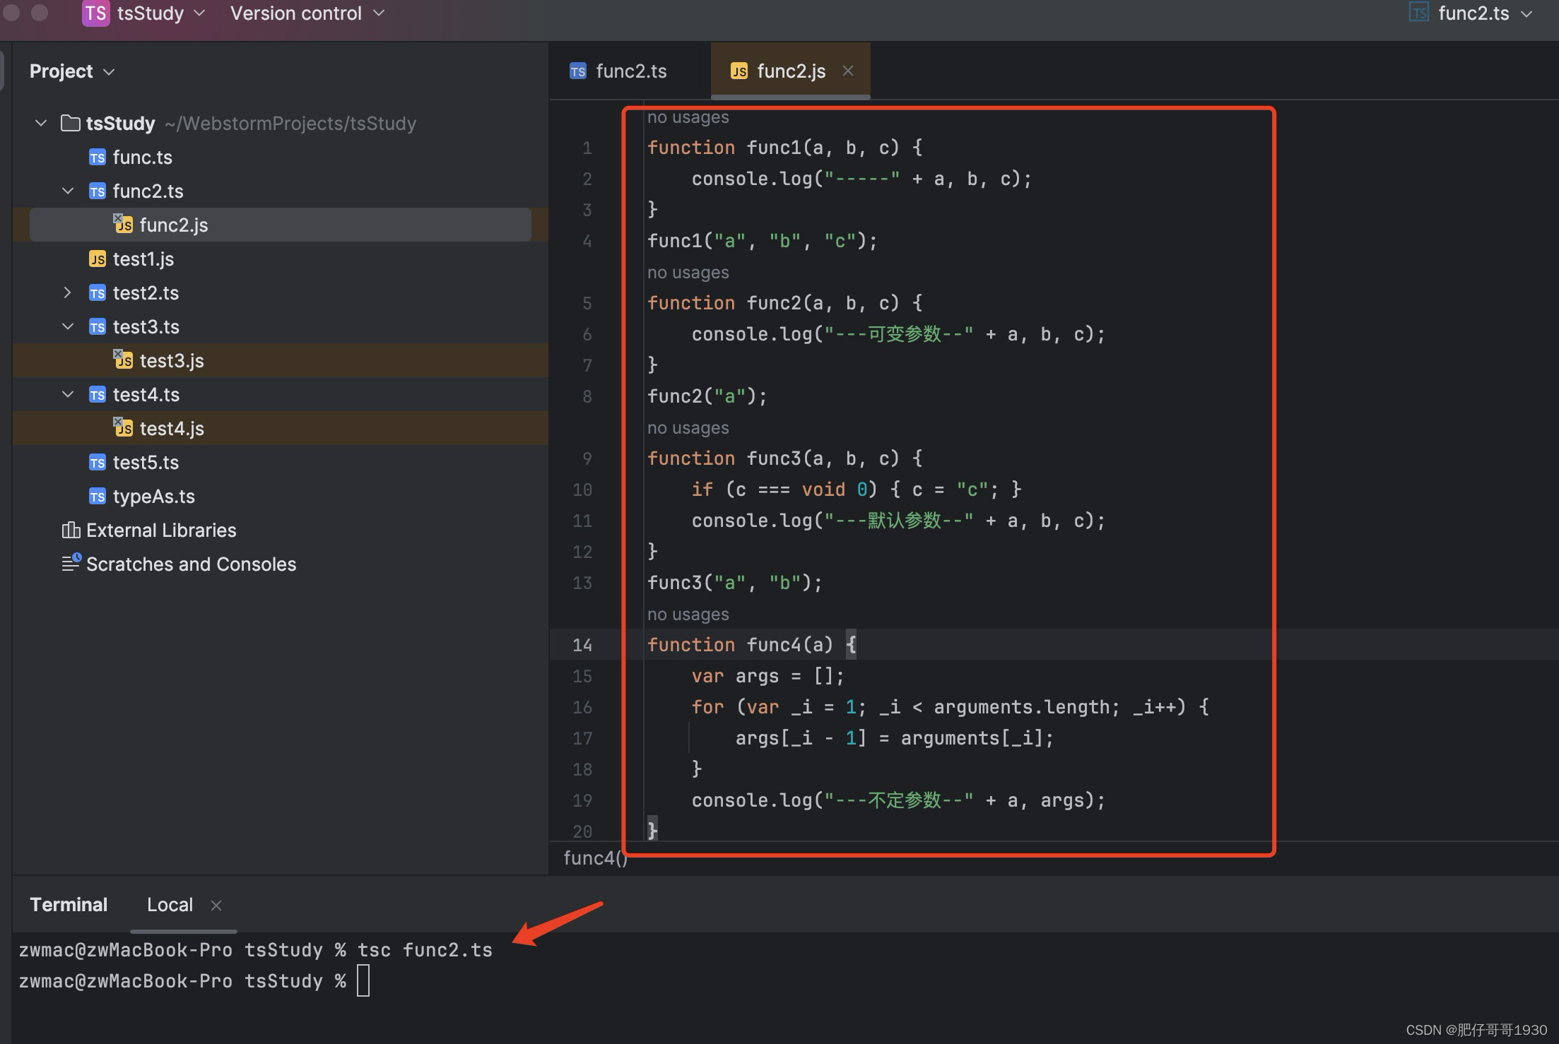Click the JS icon beside test3.js
Viewport: 1559px width, 1044px height.
click(124, 360)
